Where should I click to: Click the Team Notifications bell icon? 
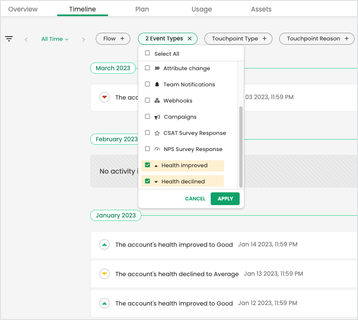tap(157, 84)
